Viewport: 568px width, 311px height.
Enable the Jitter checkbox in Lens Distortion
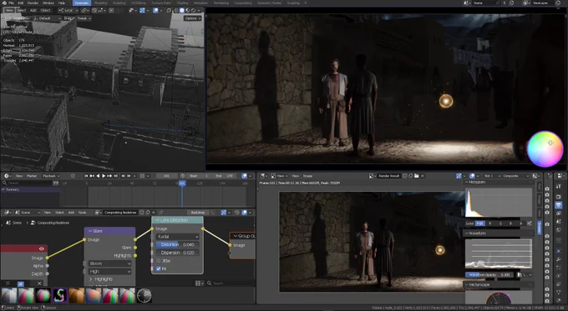(159, 261)
